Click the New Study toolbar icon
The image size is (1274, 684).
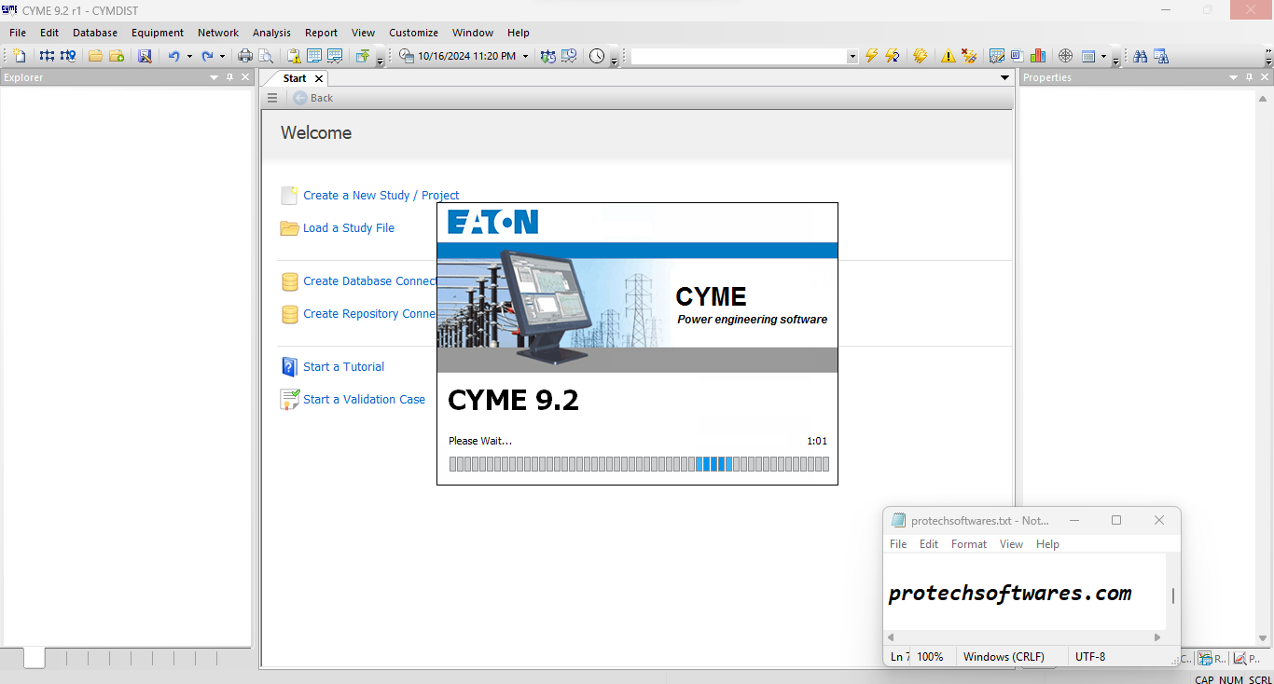click(20, 56)
